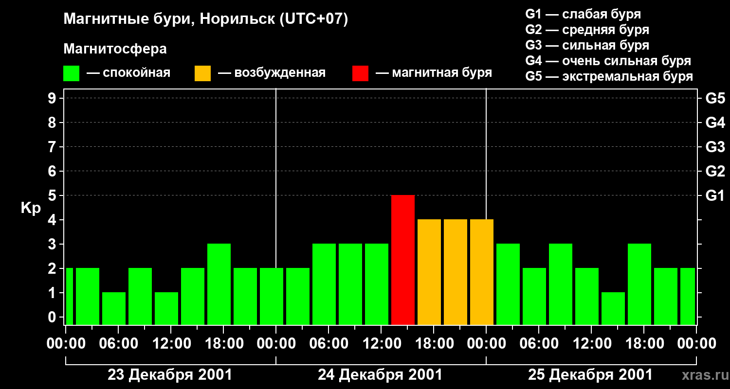
Task: Click the green Kp 3 bar above 18:00 on 25 December
Action: pos(639,284)
